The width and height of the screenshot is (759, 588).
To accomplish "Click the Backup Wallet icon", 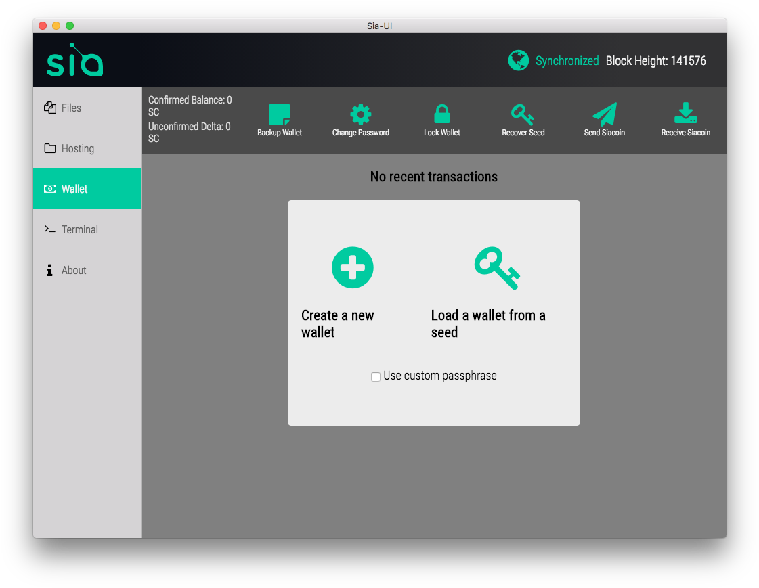I will (279, 114).
